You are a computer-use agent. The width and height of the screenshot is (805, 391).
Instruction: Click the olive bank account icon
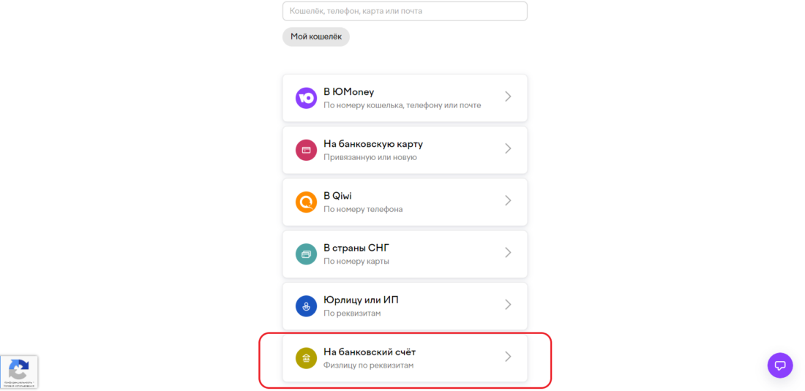[x=306, y=357]
